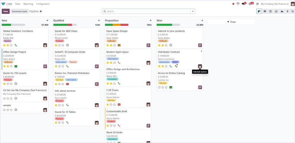Click phone activity icon on Modern Open Space
Image resolution: width=295 pixels, height=143 pixels.
(119, 62)
